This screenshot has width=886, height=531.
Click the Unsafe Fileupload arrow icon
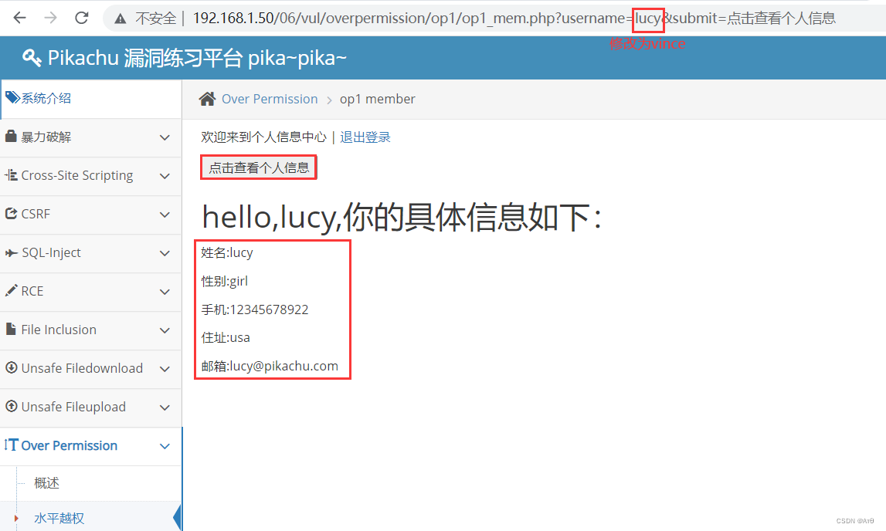tap(11, 406)
